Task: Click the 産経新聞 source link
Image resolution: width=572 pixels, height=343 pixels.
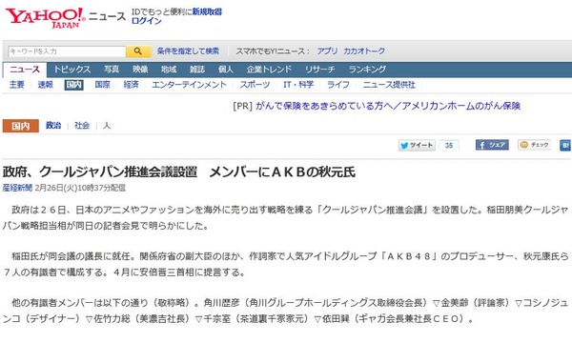Action: [x=17, y=188]
